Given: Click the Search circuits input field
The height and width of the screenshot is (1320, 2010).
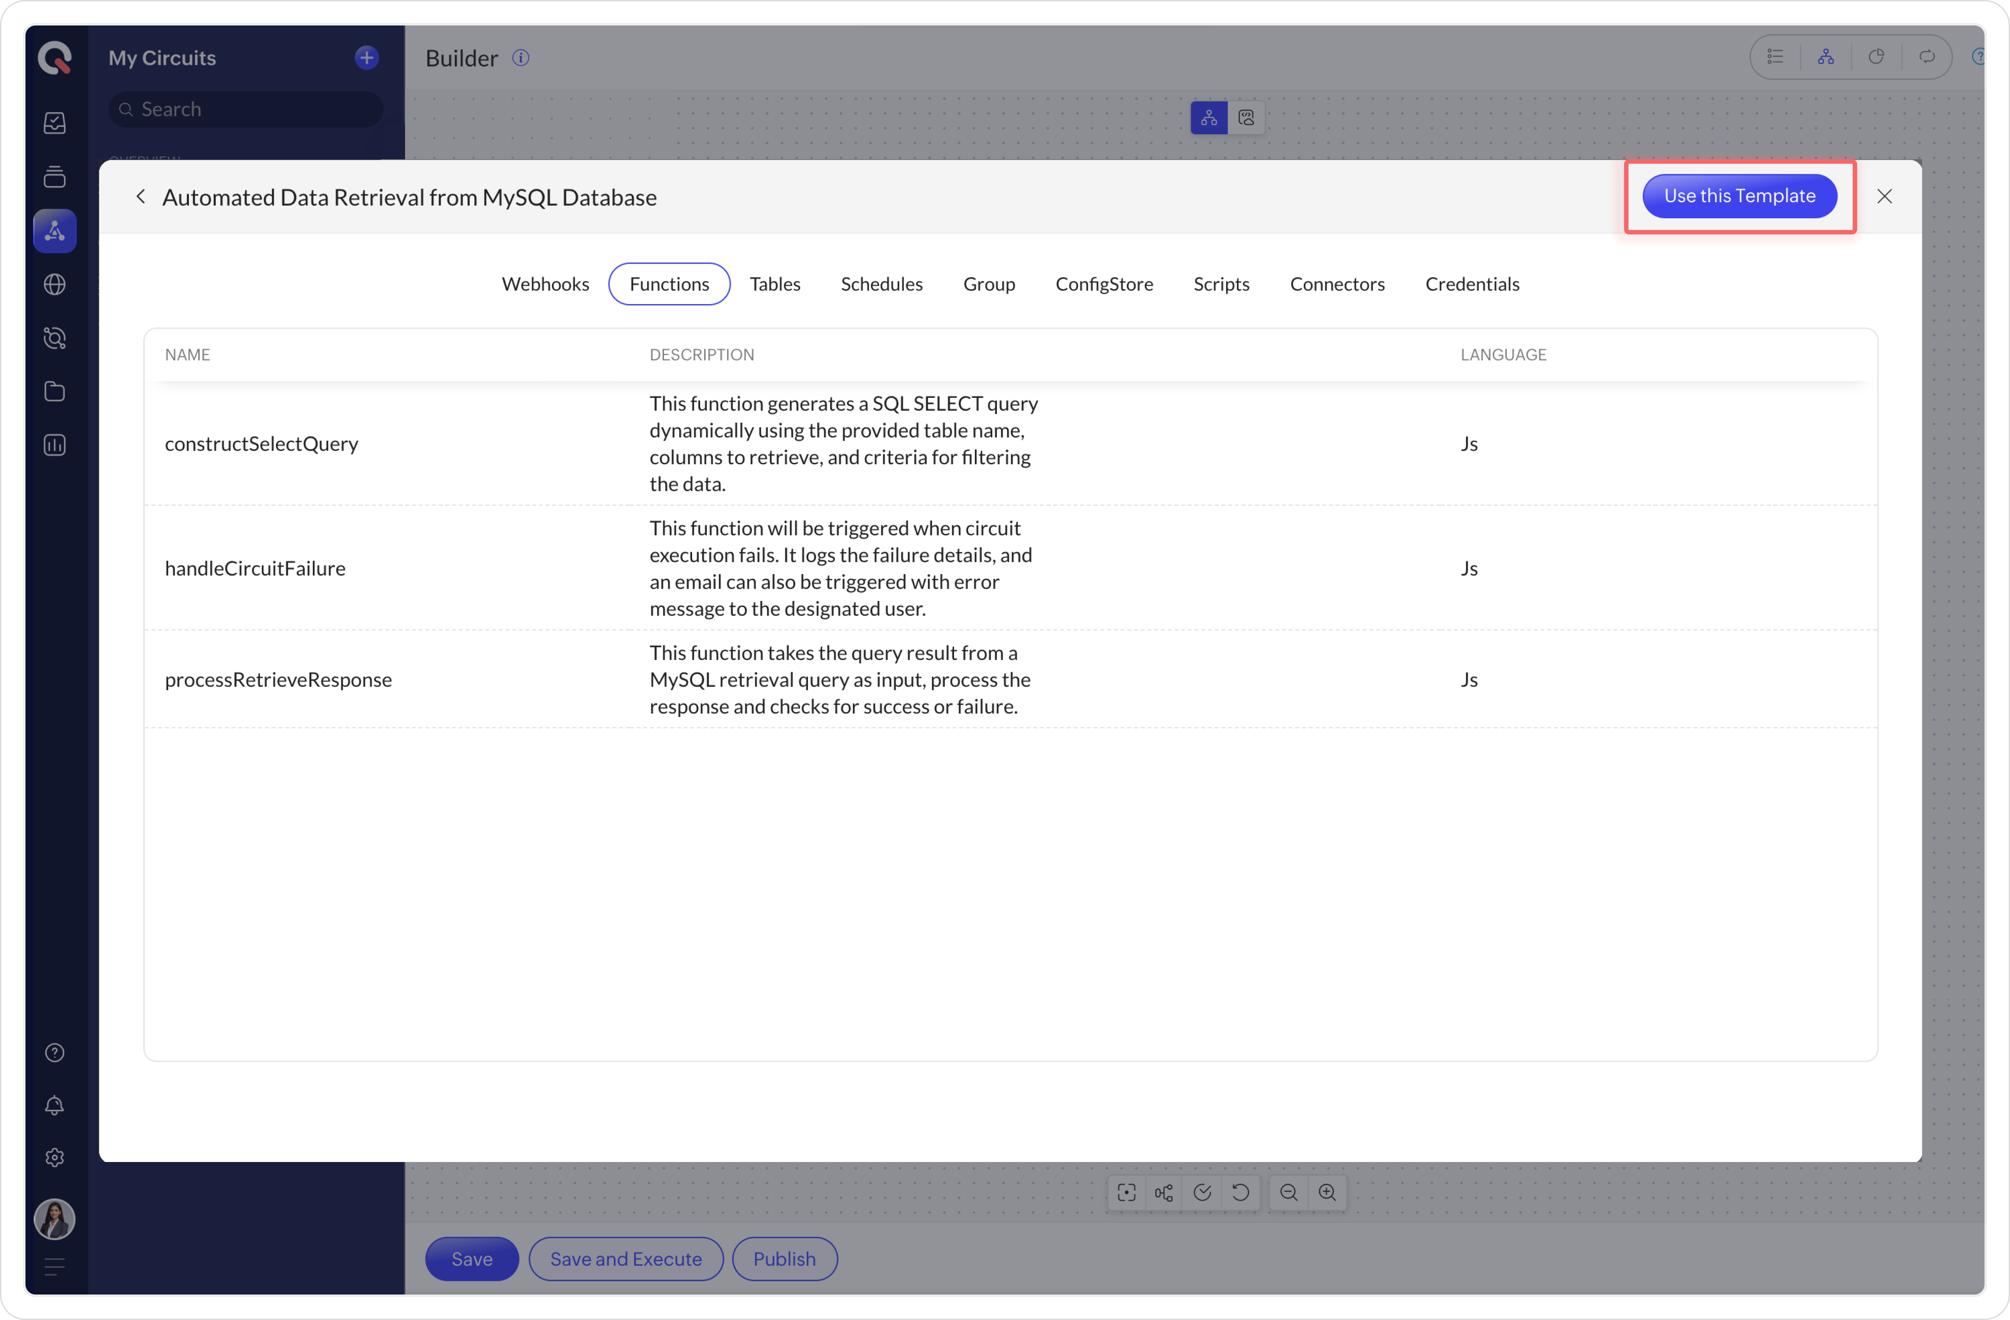Looking at the screenshot, I should tap(245, 110).
